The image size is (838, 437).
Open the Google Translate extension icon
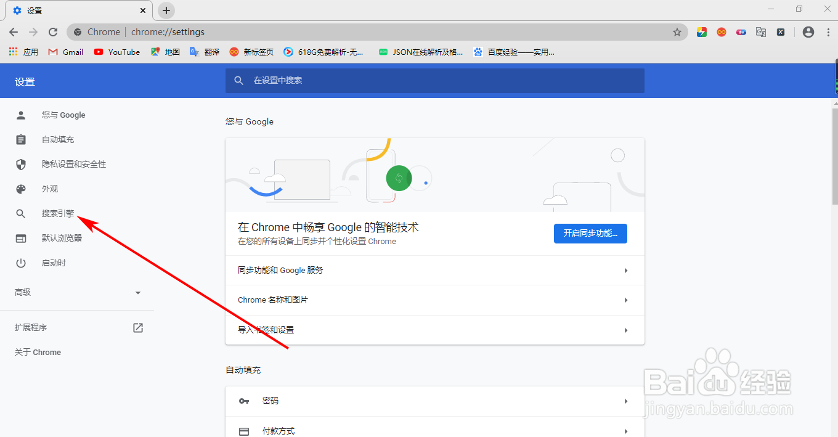point(761,31)
